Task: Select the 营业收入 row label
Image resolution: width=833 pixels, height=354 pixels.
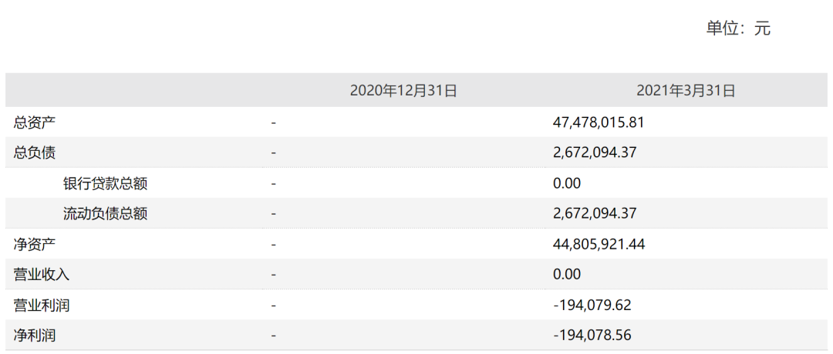Action: (x=42, y=275)
